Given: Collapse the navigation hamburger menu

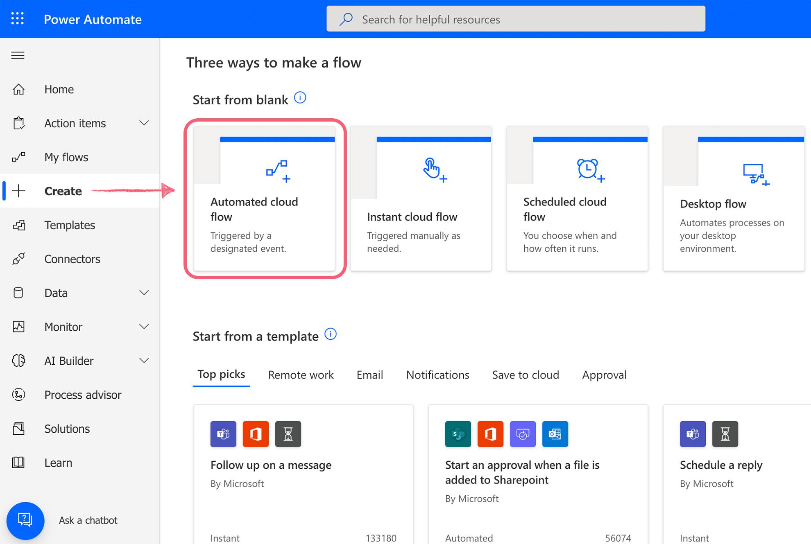Looking at the screenshot, I should (18, 55).
